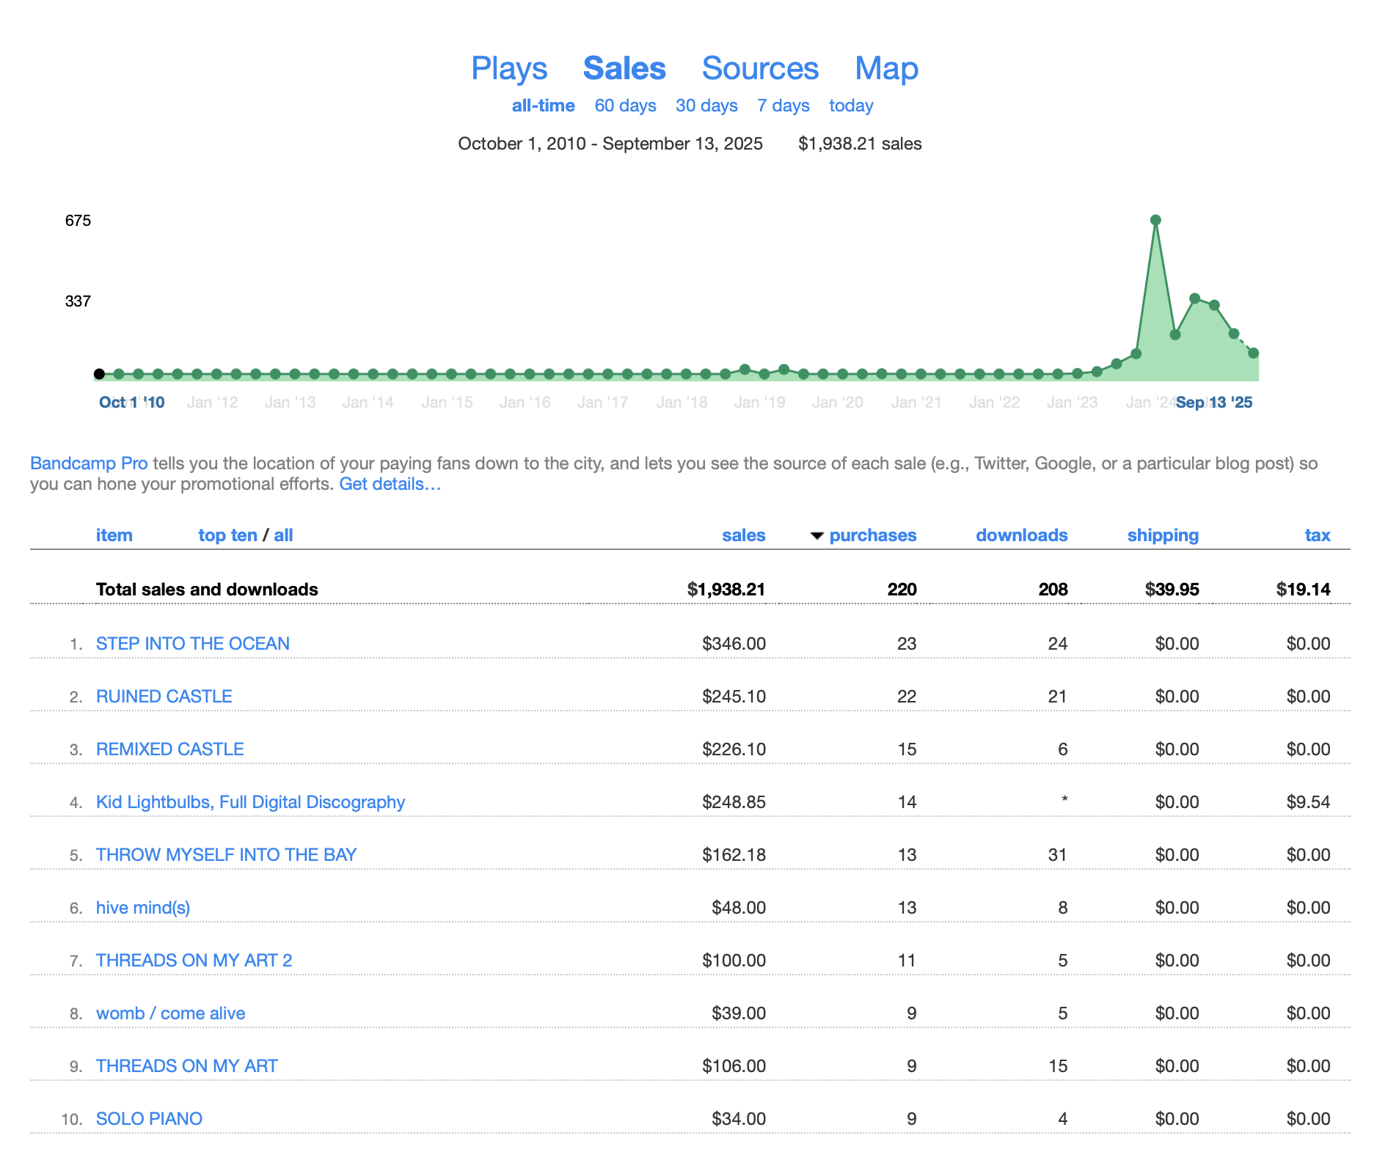Sort the table by tax header
The height and width of the screenshot is (1163, 1388).
1317,535
